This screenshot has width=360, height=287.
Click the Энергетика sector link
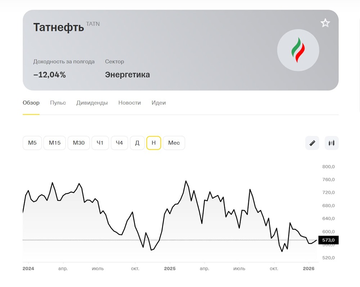127,75
